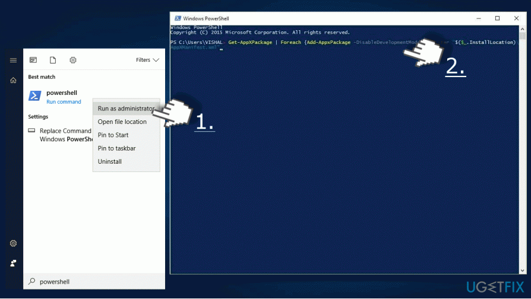Click the Windows PowerShell title bar text

[x=206, y=18]
